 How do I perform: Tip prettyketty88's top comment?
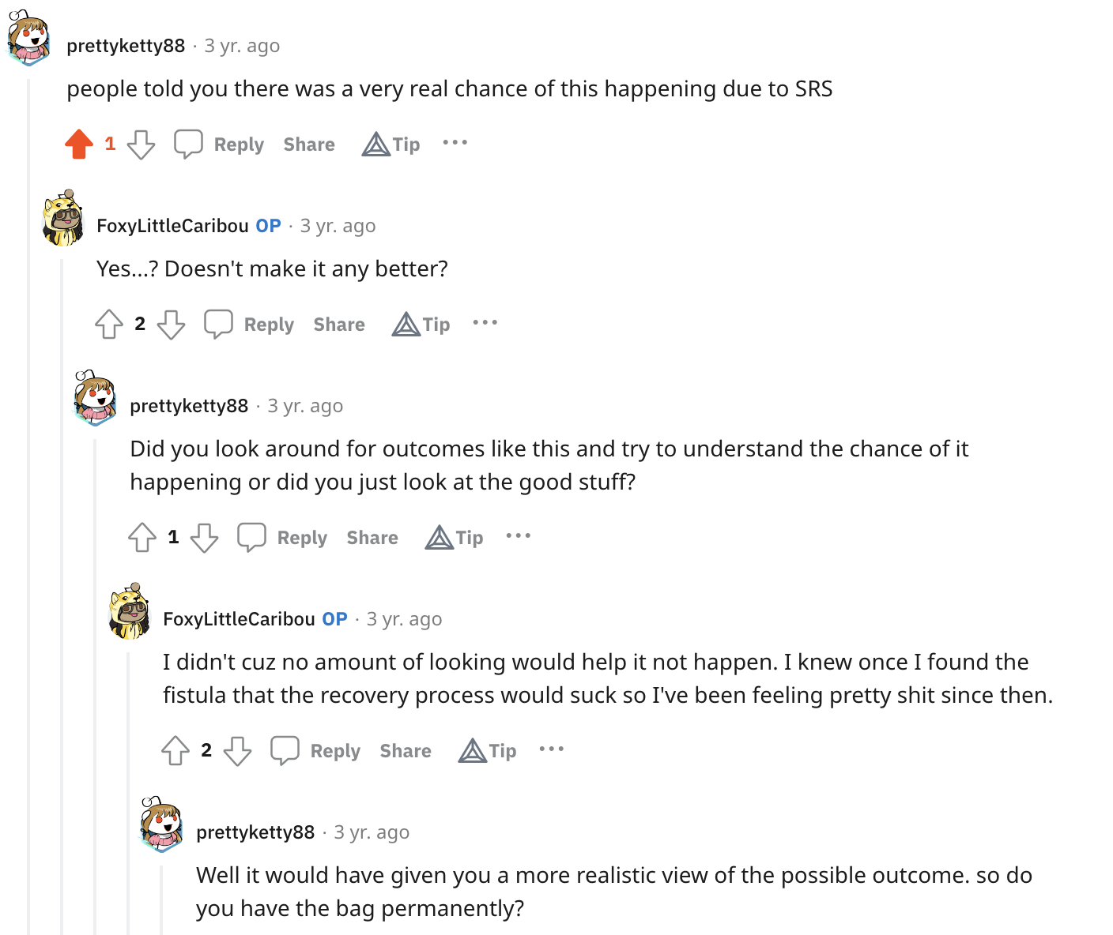pos(391,144)
